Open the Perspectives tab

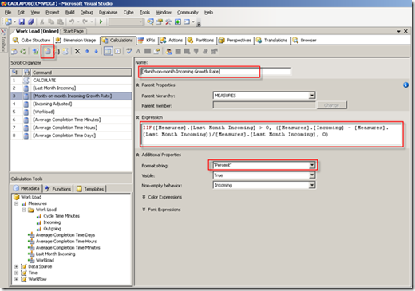pos(235,41)
